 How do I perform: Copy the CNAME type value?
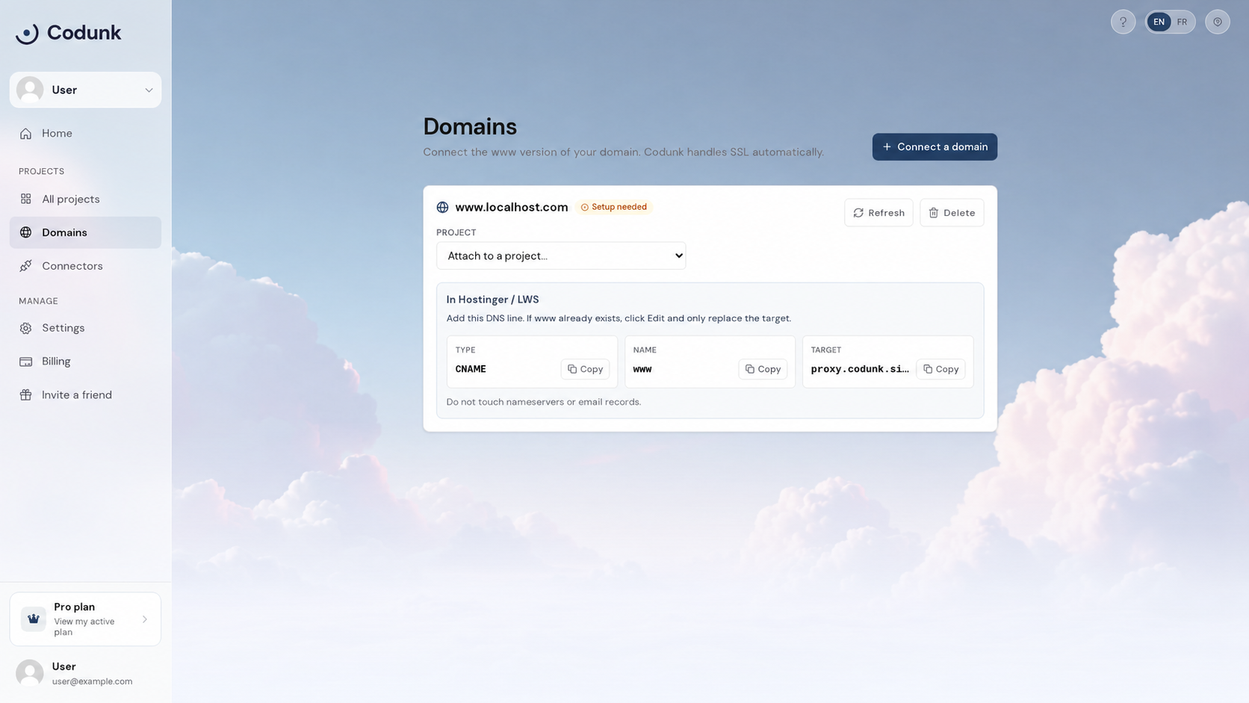coord(585,369)
